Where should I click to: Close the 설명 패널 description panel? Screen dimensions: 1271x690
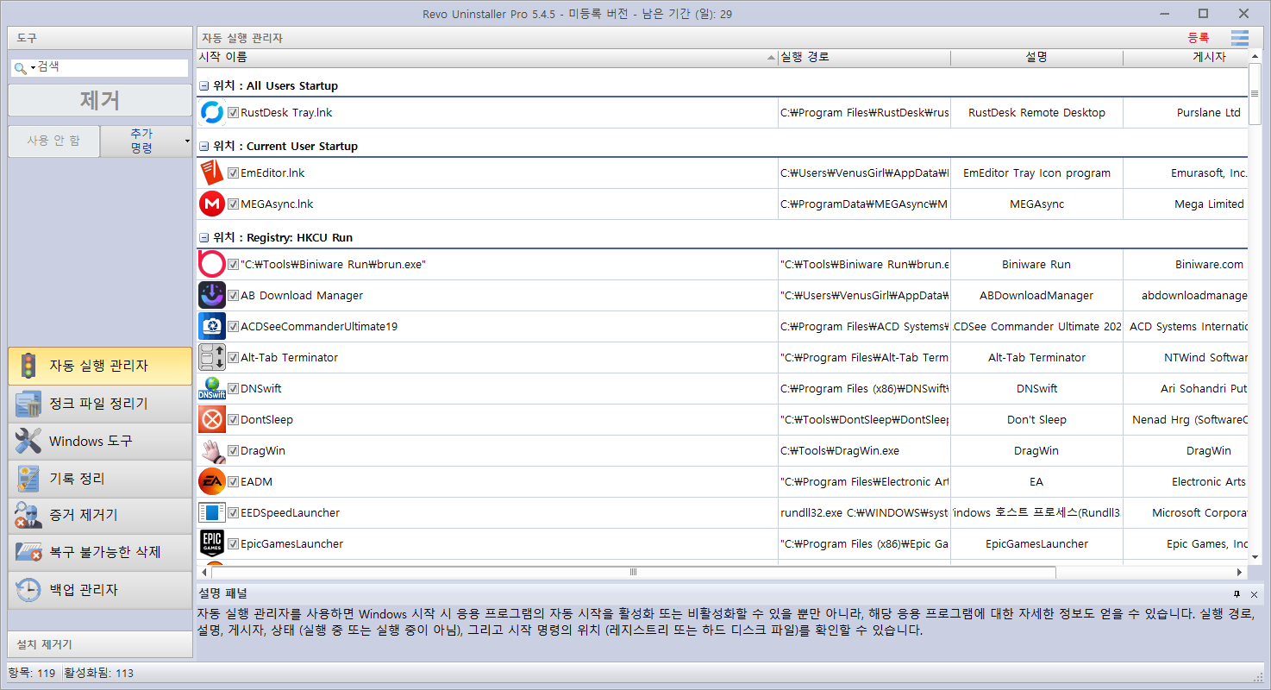tap(1254, 594)
